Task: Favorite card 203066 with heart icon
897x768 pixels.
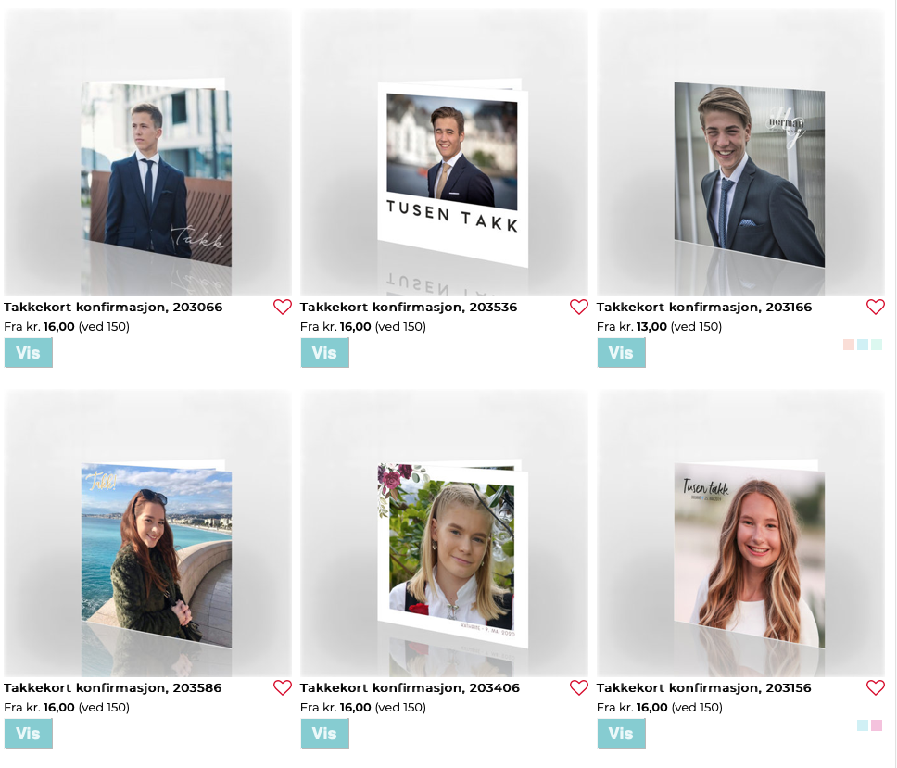Action: click(282, 307)
